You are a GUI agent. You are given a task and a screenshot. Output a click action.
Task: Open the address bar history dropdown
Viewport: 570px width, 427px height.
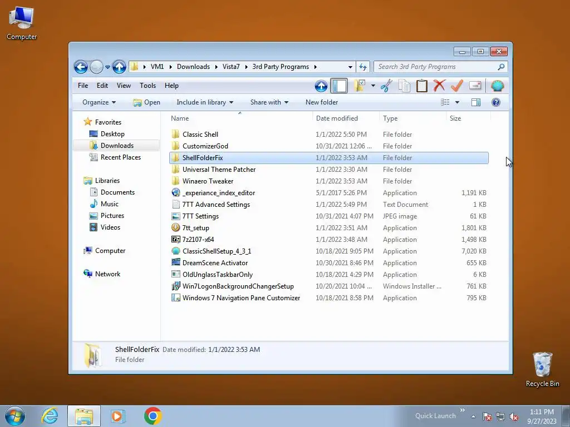(x=350, y=67)
